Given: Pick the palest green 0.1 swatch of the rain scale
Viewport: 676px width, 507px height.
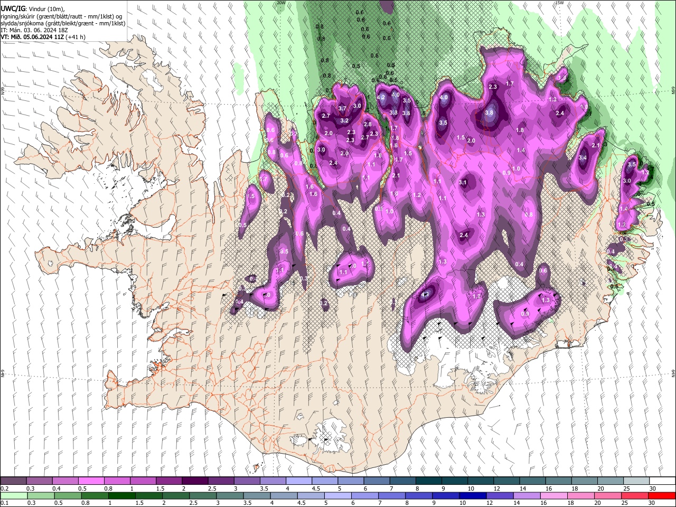Looking at the screenshot, I should click(x=13, y=495).
